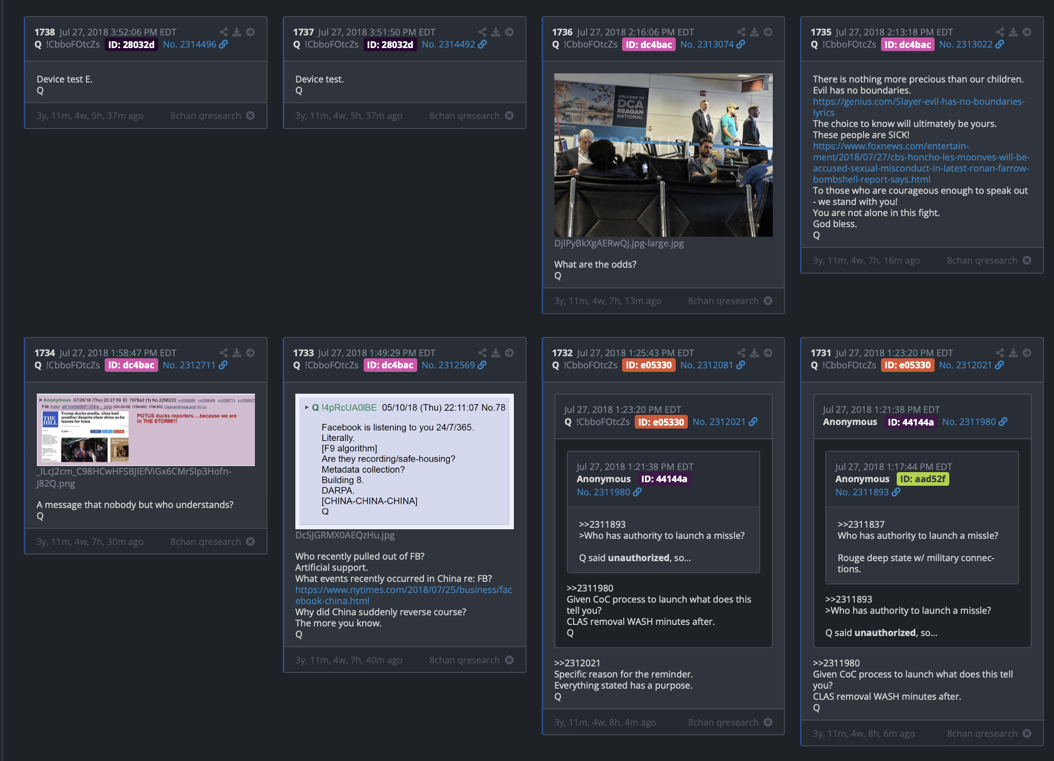Open link No. 2314496

pos(195,45)
